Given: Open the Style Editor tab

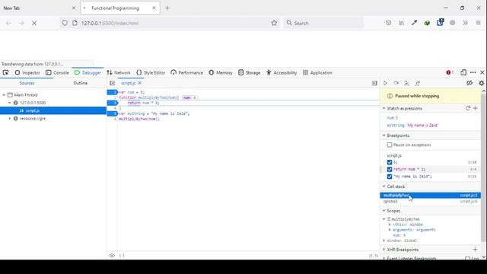Looking at the screenshot, I should click(x=151, y=73).
